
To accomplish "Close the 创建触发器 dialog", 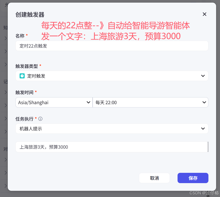I will click(204, 14).
